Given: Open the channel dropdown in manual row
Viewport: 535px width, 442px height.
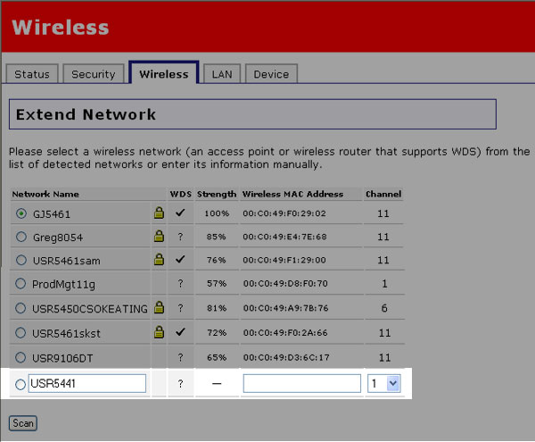Looking at the screenshot, I should pos(384,384).
